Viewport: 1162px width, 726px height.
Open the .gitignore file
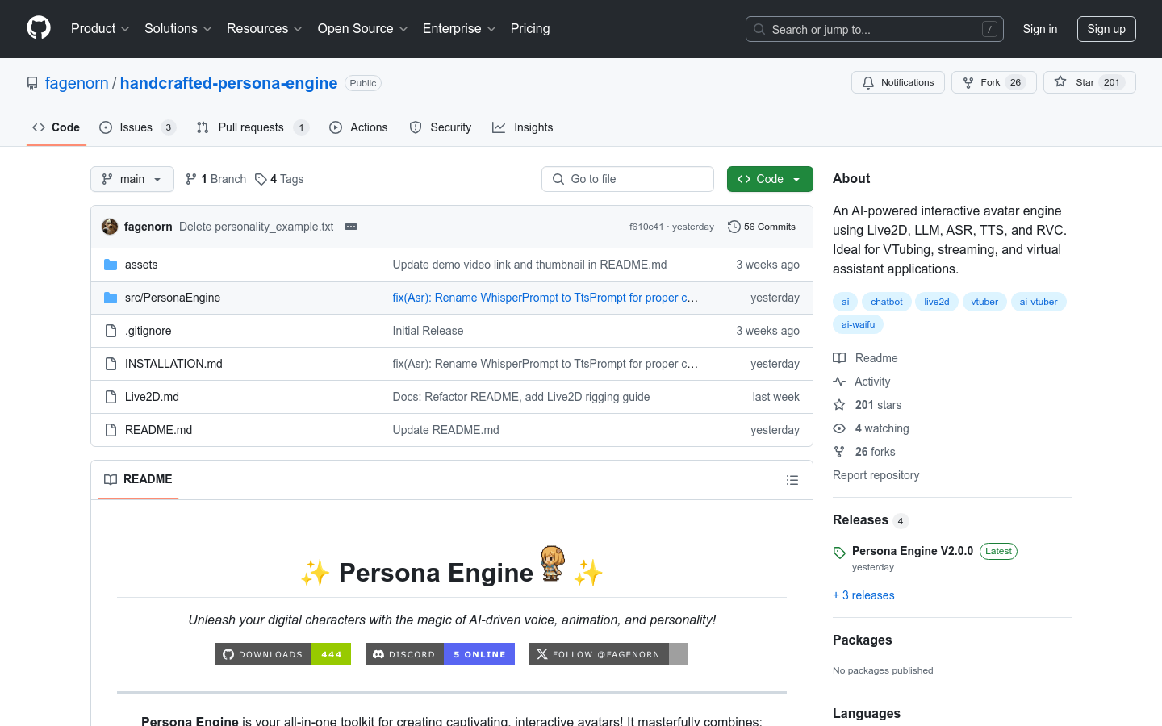(148, 331)
